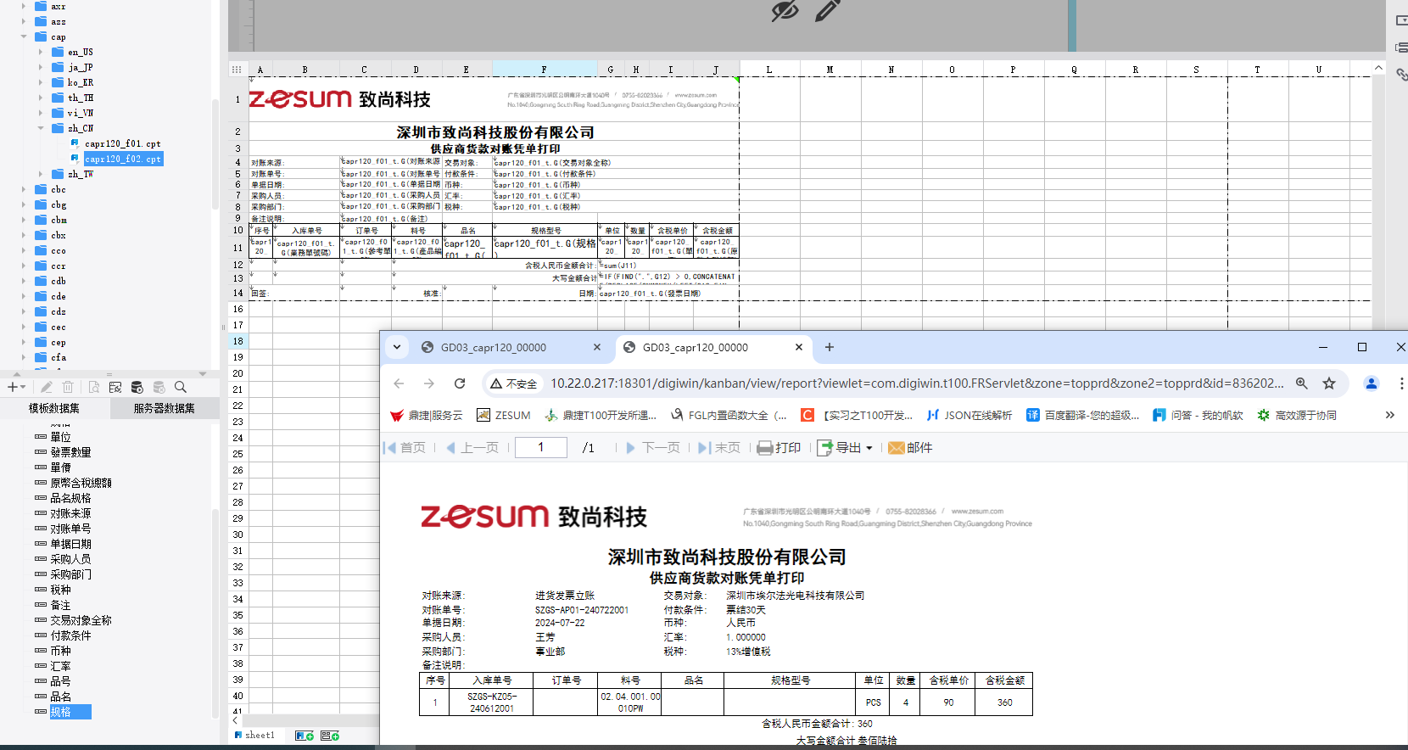Expand the zh_TW folder
The width and height of the screenshot is (1408, 750).
click(x=41, y=174)
